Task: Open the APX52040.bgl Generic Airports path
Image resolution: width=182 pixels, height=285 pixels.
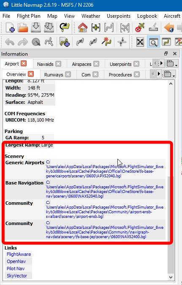Action: pos(105,169)
